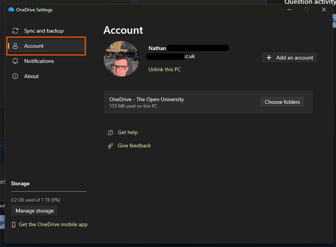Open Choose folders
Screen dimensions: 336x247
(282, 102)
